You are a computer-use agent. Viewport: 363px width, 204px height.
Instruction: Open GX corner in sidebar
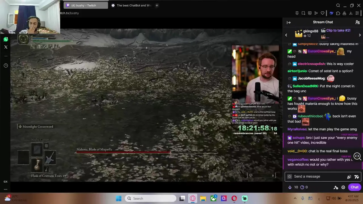tap(5, 182)
